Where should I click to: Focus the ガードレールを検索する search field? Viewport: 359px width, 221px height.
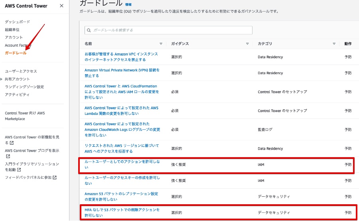tap(168, 30)
